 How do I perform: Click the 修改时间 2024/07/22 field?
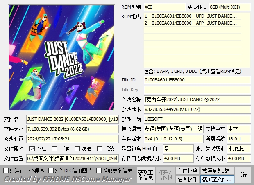pos(73,139)
